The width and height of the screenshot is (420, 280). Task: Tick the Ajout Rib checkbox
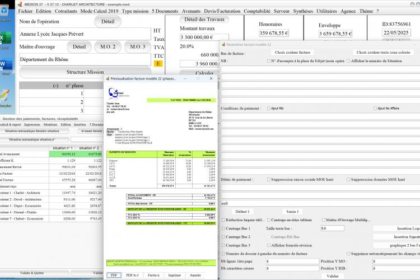pyautogui.click(x=269, y=108)
